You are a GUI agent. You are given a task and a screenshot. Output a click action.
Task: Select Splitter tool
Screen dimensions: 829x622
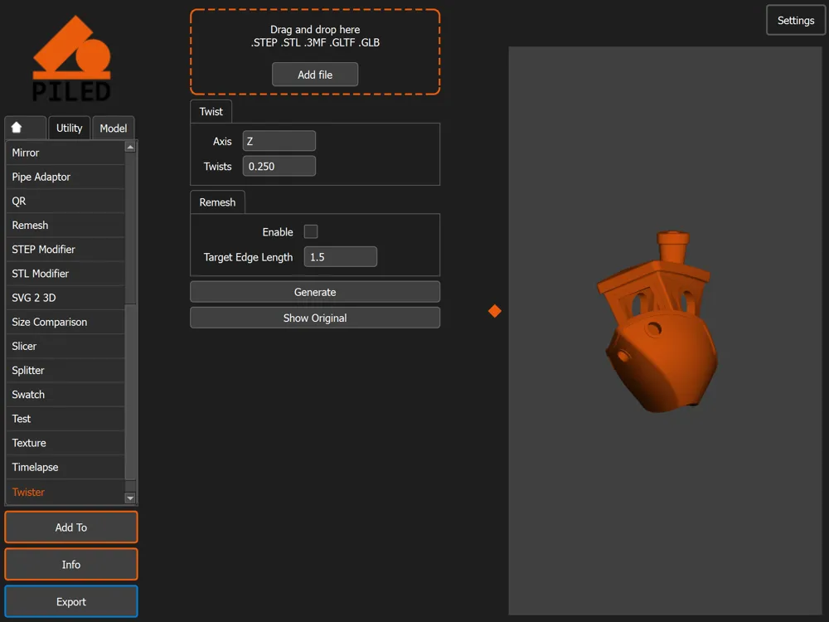65,370
